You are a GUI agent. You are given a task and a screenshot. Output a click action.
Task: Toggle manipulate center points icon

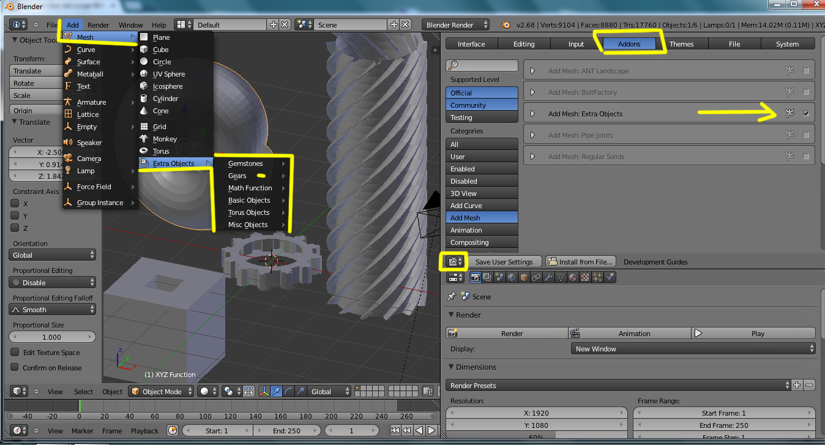coord(248,392)
